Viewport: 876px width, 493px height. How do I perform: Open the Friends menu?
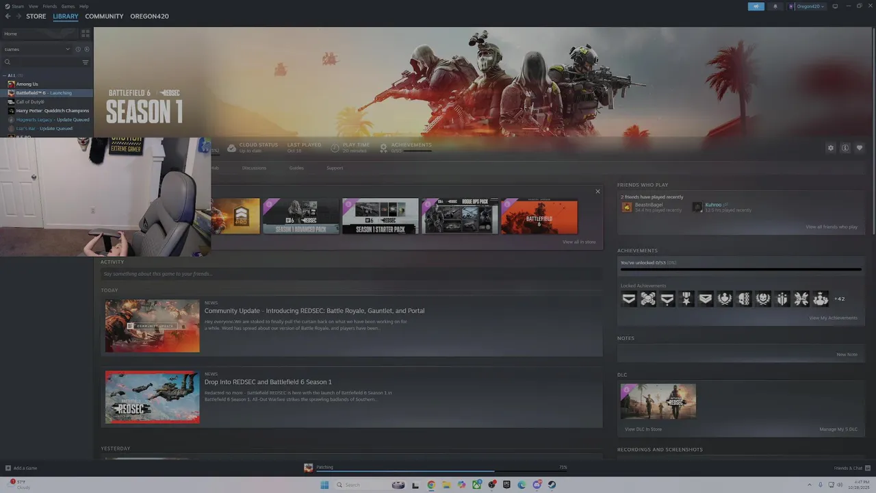point(49,6)
